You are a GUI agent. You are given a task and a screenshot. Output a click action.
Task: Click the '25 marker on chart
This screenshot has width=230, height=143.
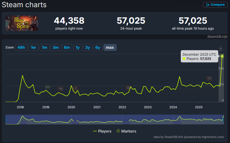[x=209, y=78]
